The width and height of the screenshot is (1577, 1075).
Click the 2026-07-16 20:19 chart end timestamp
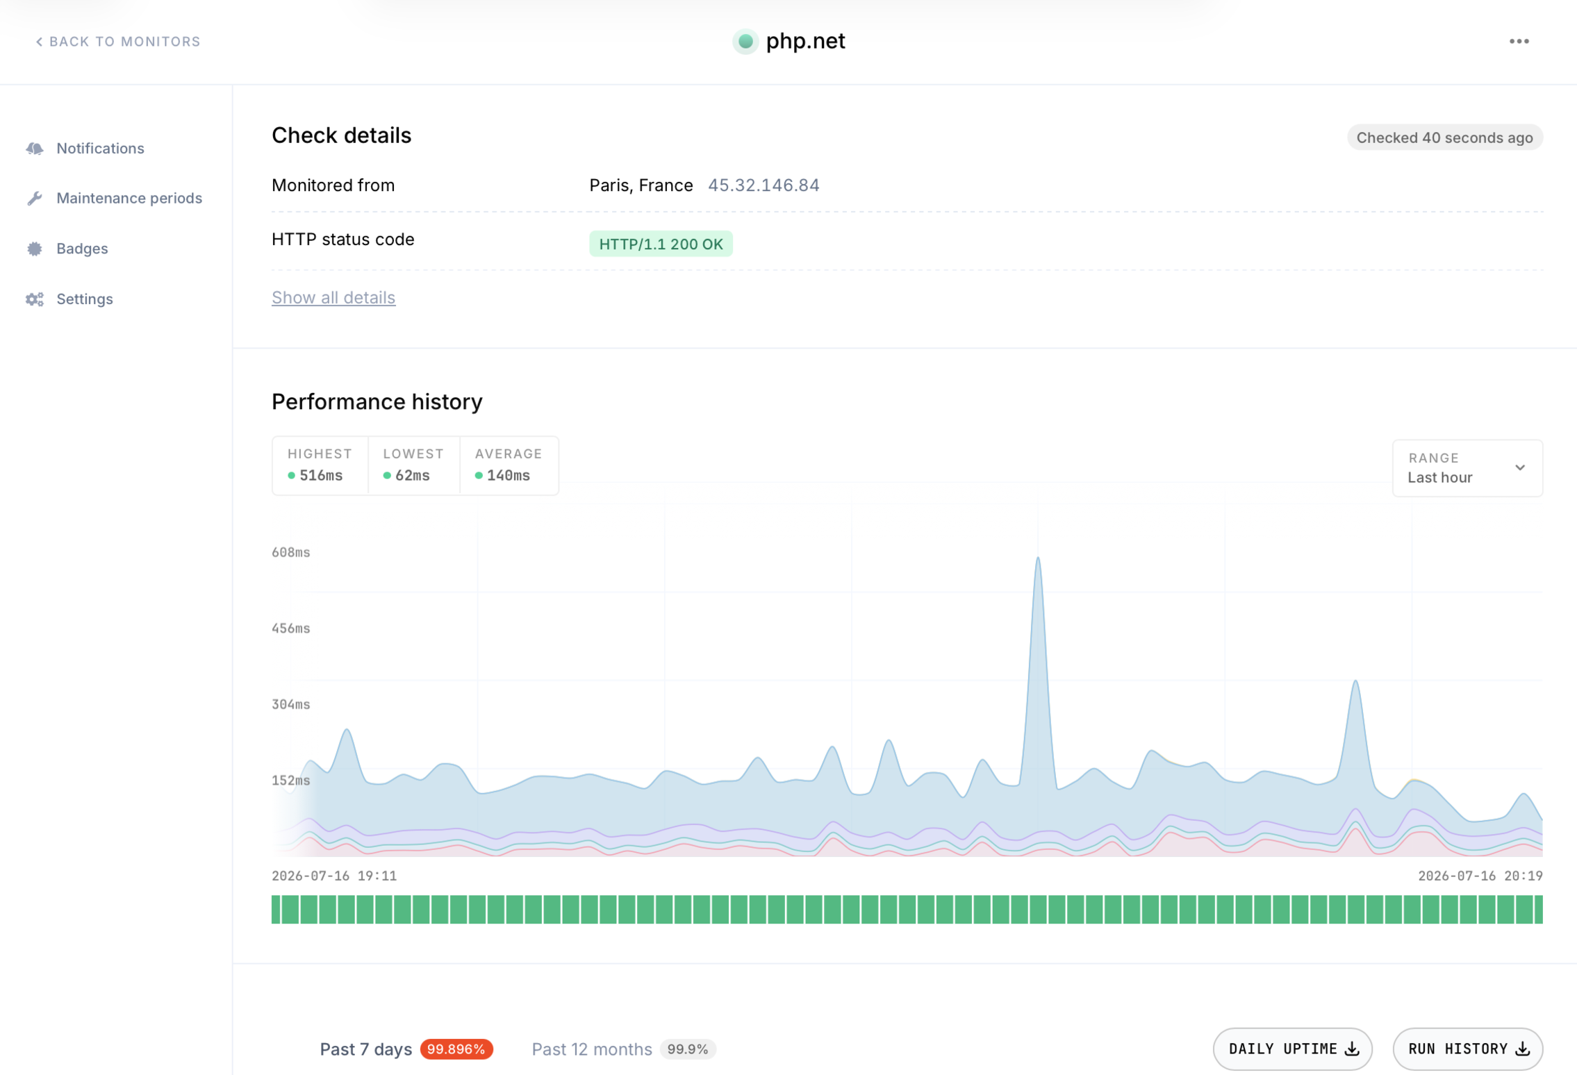pyautogui.click(x=1480, y=876)
